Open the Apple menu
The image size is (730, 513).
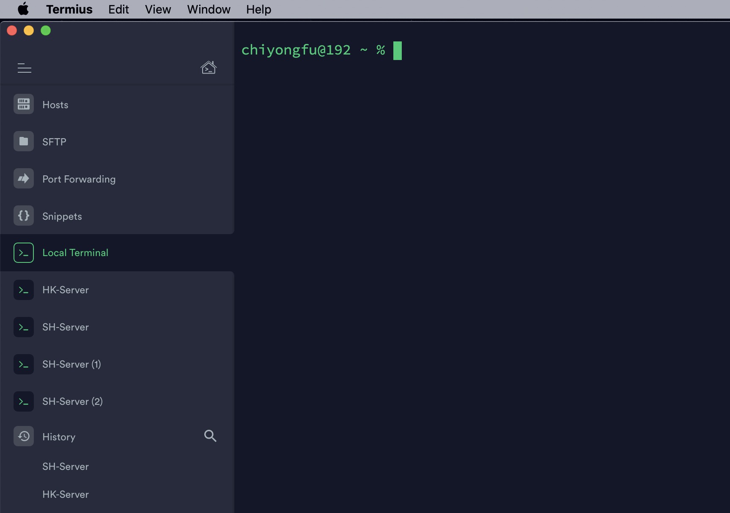click(23, 9)
